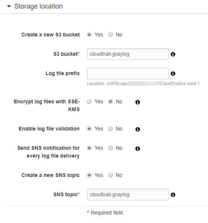Disable SNS notification by selecting No

(x=111, y=148)
